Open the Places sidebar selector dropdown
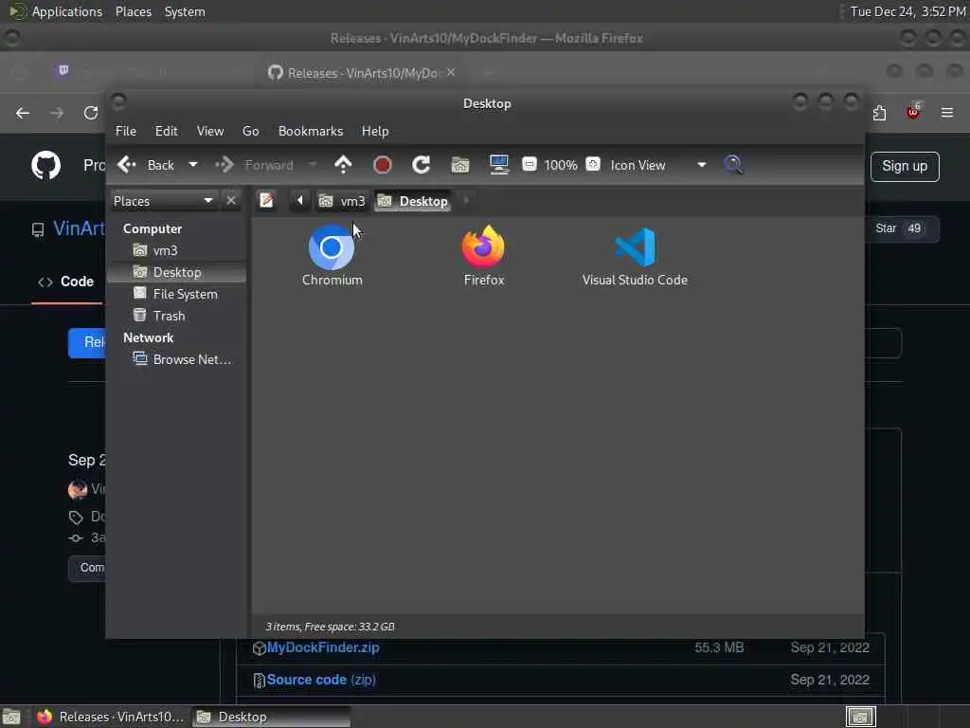Screen dimensions: 970x728 click(x=163, y=201)
